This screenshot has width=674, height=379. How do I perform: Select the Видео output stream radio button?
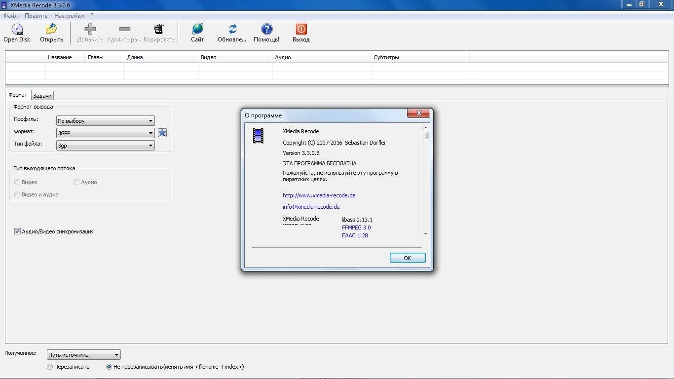coord(17,182)
